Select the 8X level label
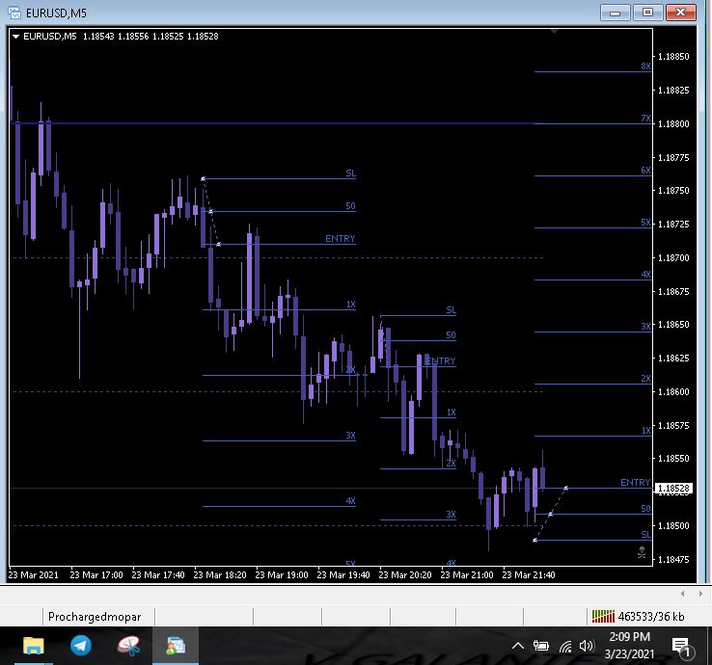 [x=645, y=66]
